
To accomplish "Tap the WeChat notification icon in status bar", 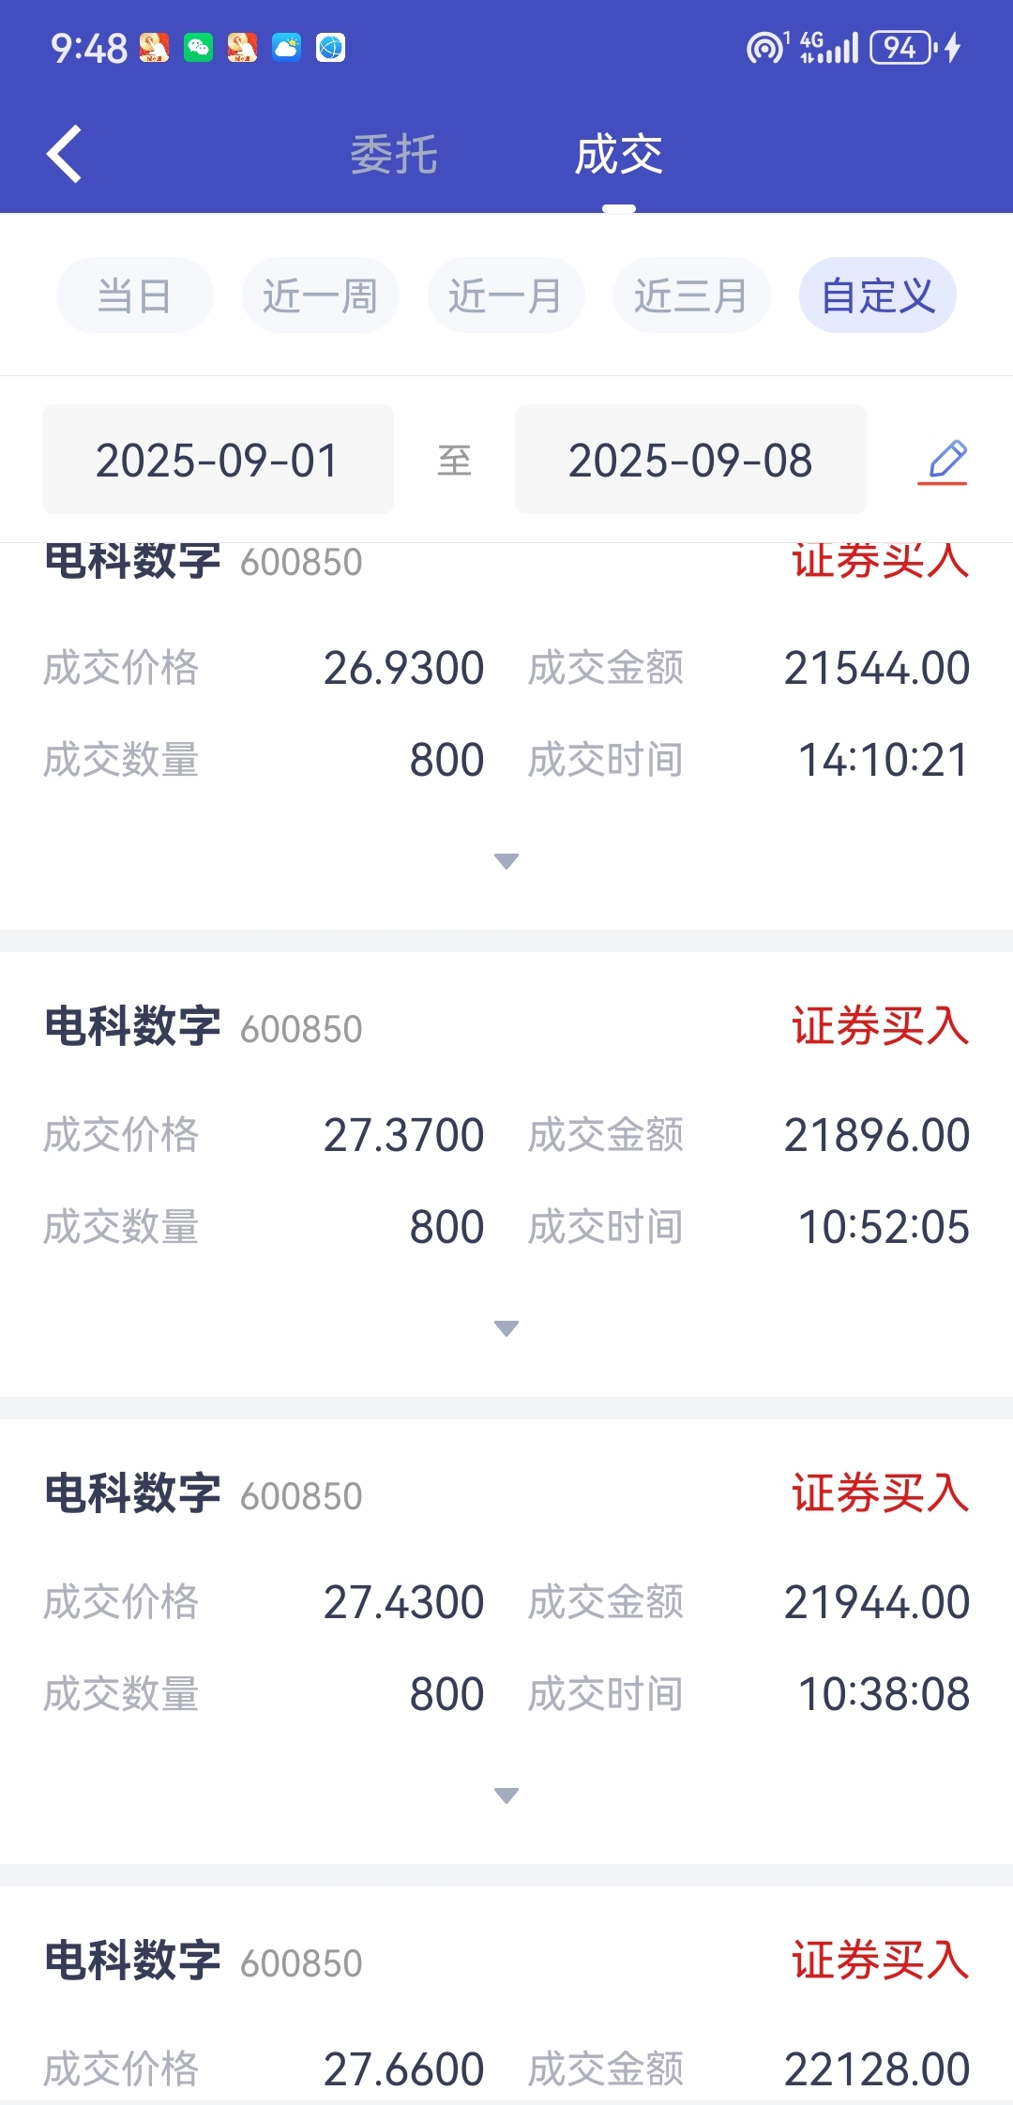I will pos(198,47).
